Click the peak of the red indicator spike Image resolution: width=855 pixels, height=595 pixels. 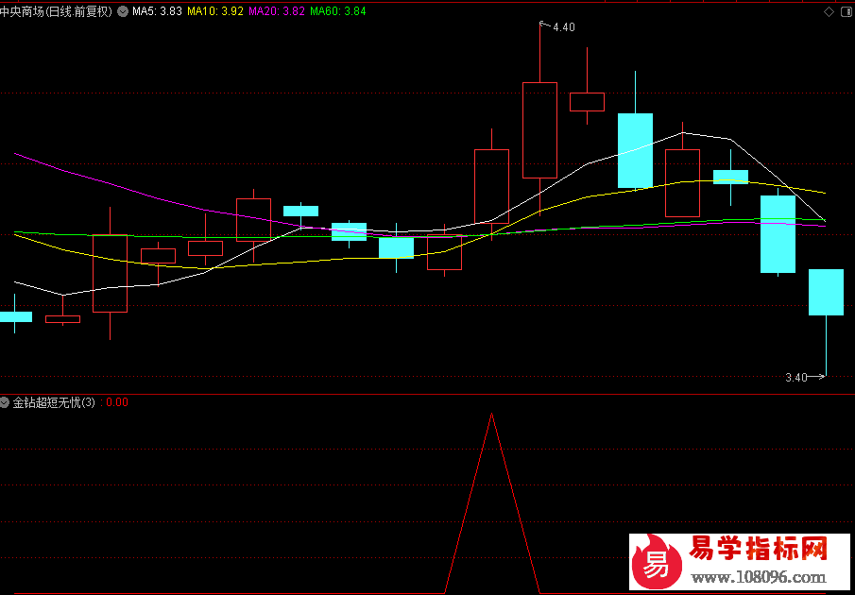tap(492, 414)
